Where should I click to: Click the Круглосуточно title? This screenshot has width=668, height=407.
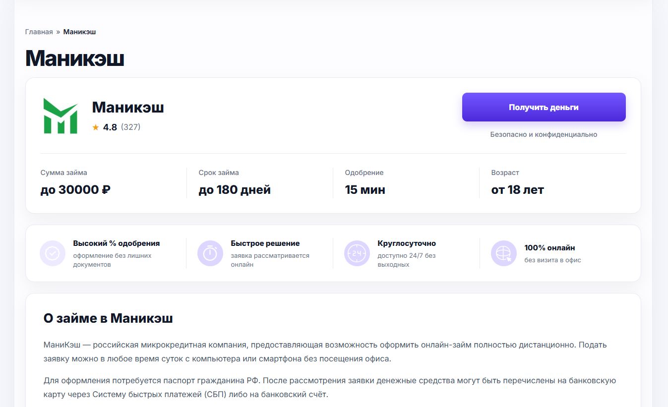pyautogui.click(x=407, y=243)
